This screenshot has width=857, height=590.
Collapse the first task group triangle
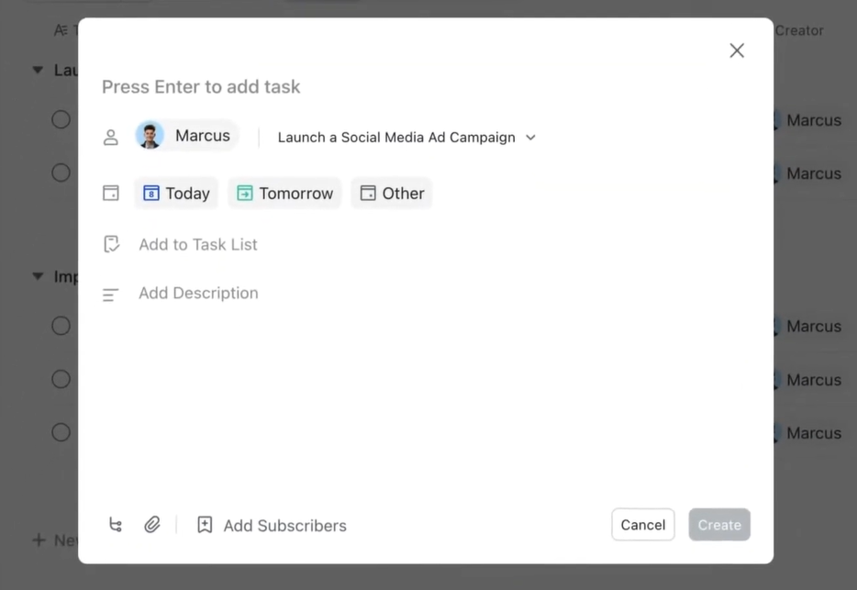[38, 70]
